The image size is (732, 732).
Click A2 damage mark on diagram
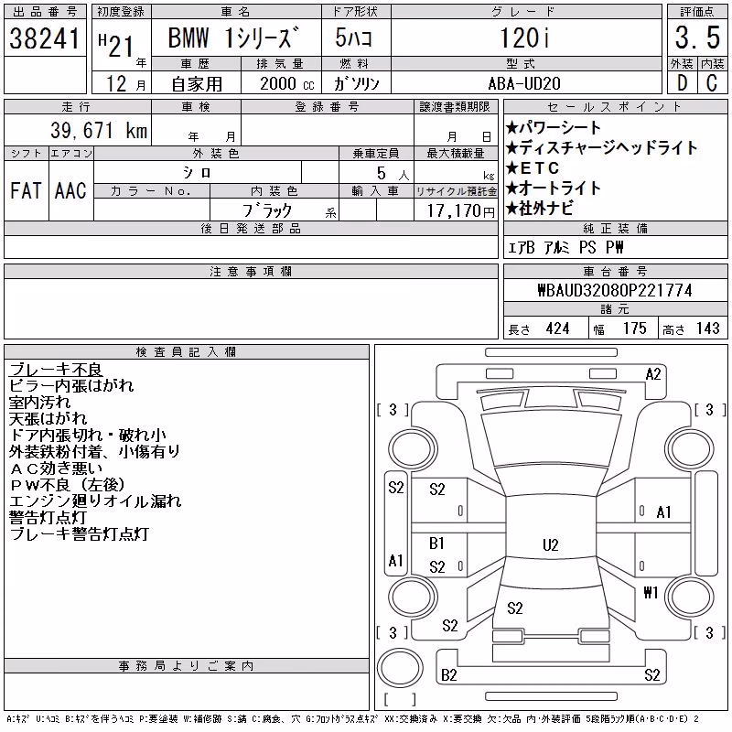click(x=653, y=374)
